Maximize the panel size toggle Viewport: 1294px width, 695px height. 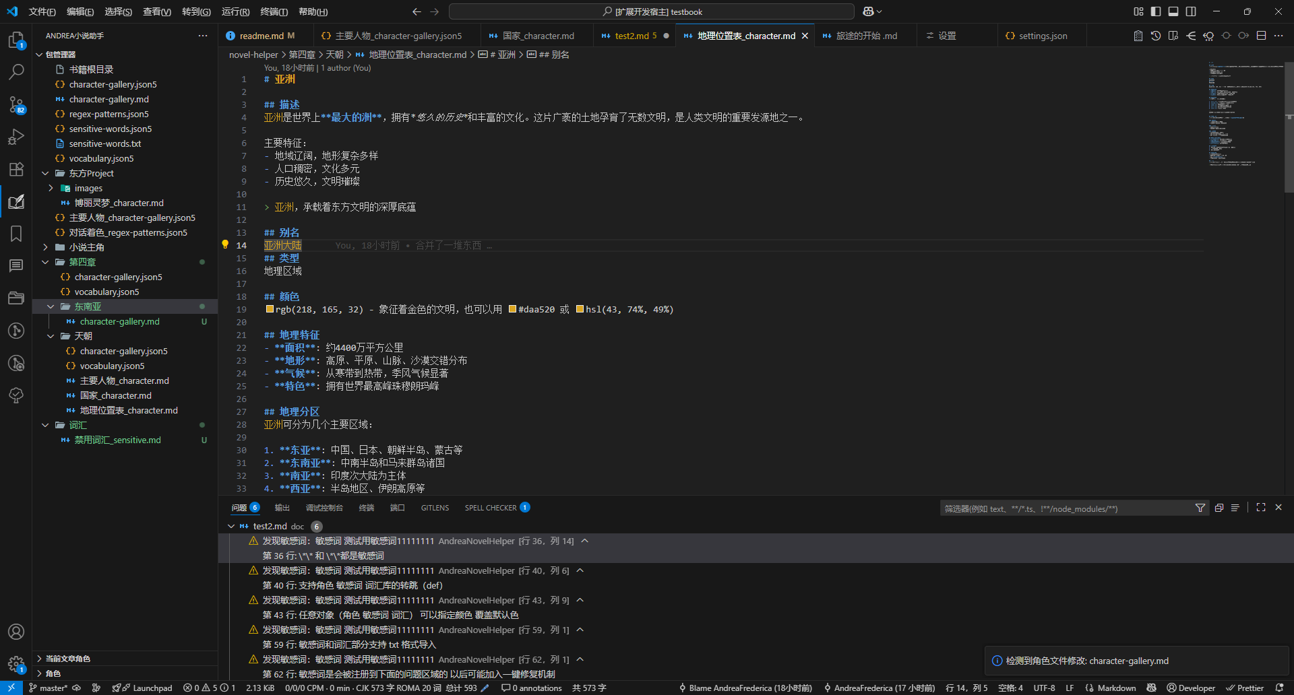pos(1261,507)
